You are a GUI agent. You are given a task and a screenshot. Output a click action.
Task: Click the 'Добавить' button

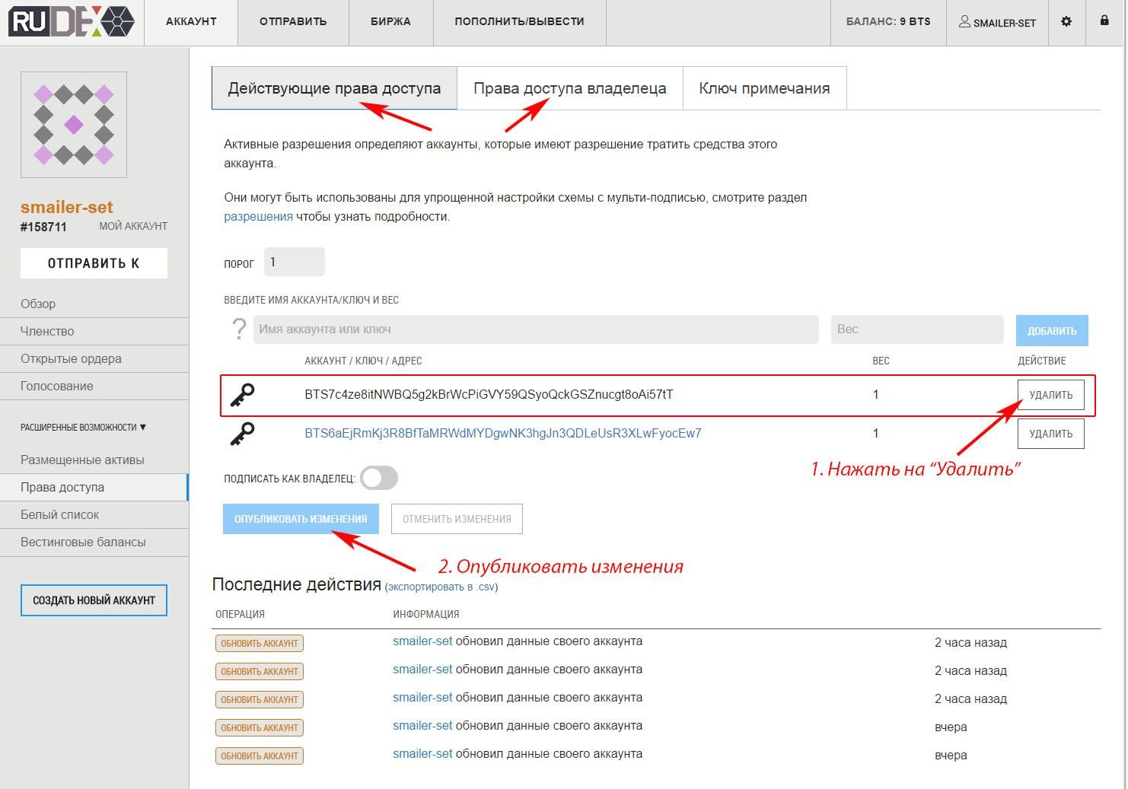pyautogui.click(x=1052, y=330)
